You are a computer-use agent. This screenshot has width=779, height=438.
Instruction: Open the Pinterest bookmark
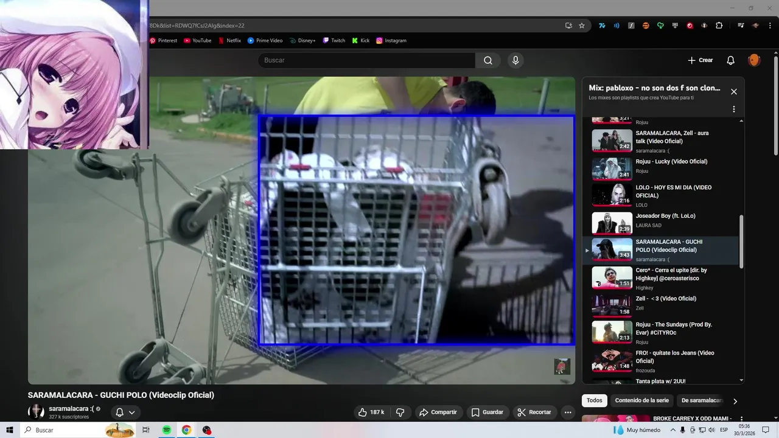[163, 41]
